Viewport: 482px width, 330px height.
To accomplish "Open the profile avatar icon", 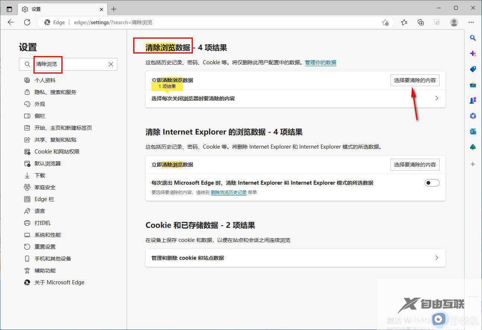I will pyautogui.click(x=454, y=22).
